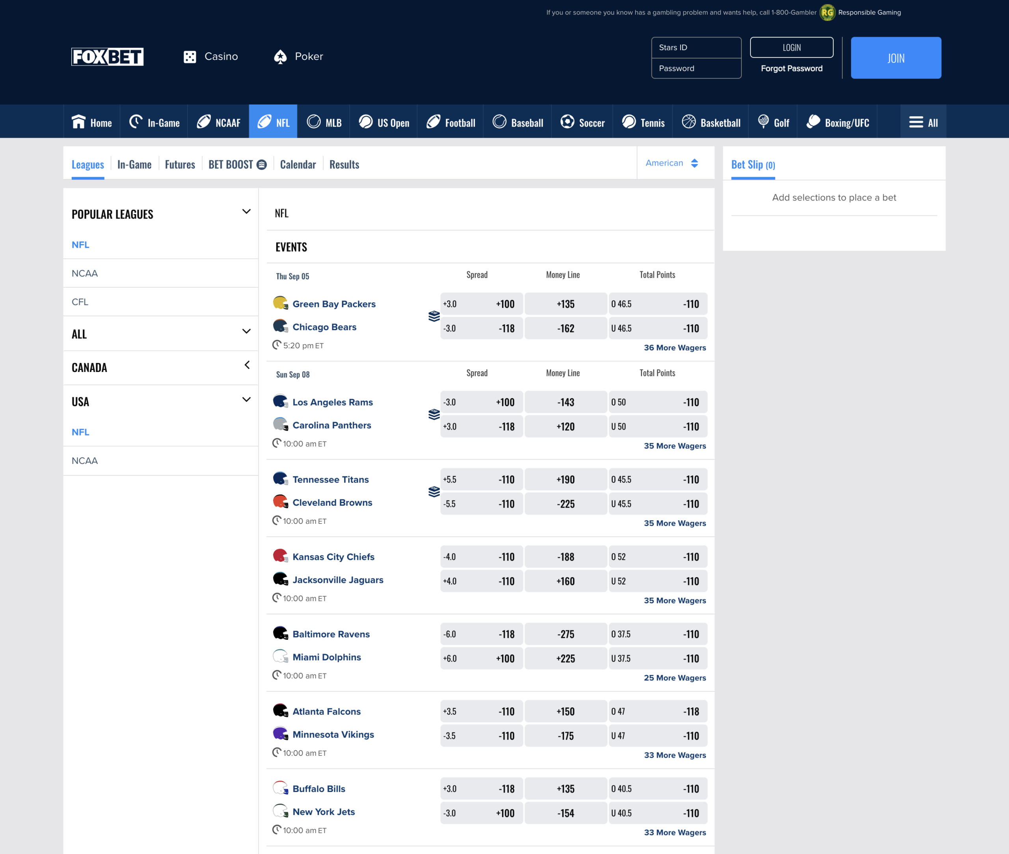The height and width of the screenshot is (854, 1009).
Task: Click the Forgot Password link
Action: click(791, 68)
